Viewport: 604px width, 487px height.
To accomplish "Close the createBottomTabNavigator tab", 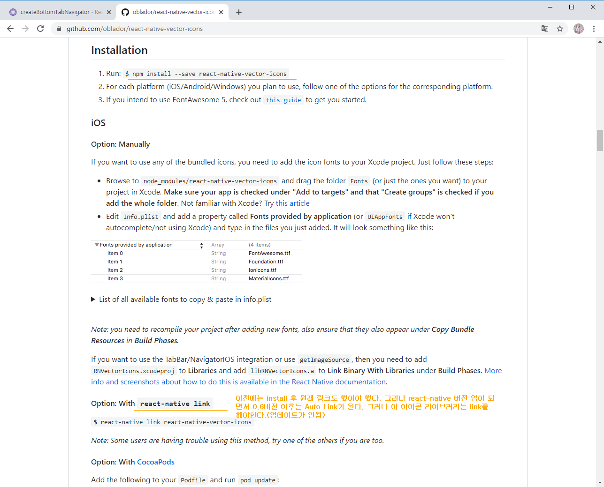I will click(109, 12).
